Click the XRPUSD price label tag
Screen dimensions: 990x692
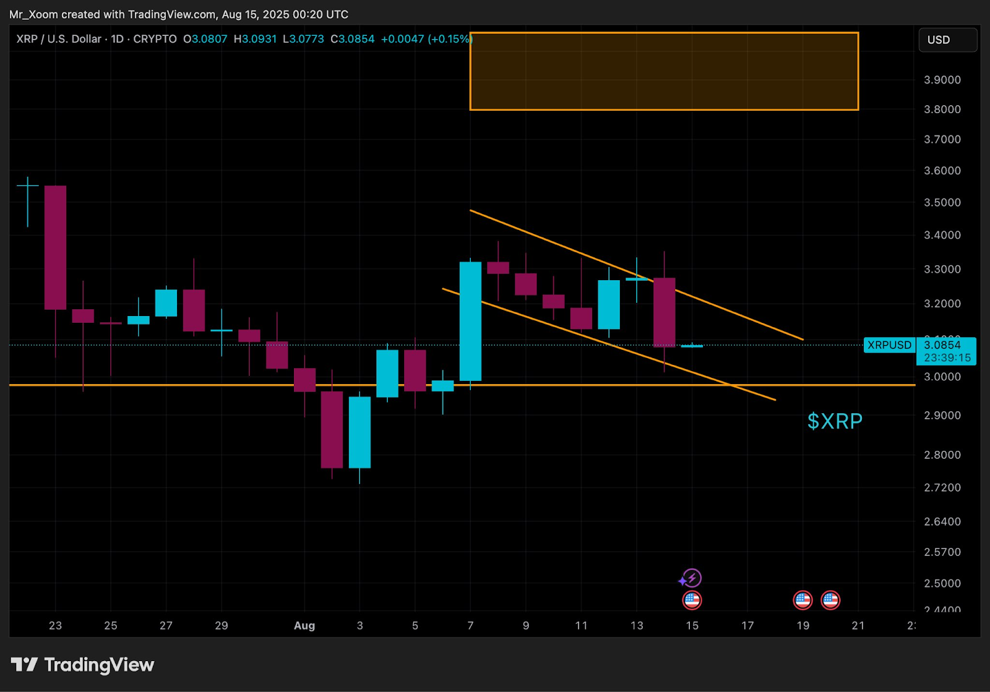(x=889, y=345)
